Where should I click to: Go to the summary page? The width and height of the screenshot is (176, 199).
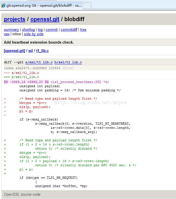click(11, 30)
